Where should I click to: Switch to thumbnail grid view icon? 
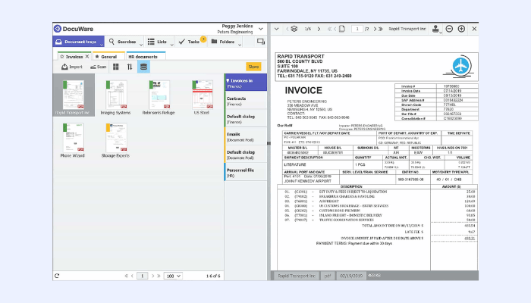click(x=116, y=67)
